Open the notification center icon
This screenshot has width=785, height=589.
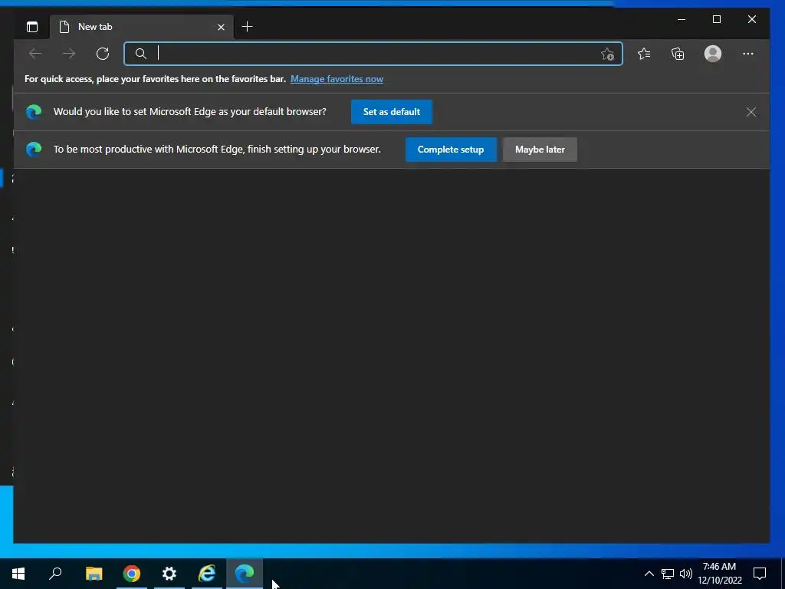760,574
